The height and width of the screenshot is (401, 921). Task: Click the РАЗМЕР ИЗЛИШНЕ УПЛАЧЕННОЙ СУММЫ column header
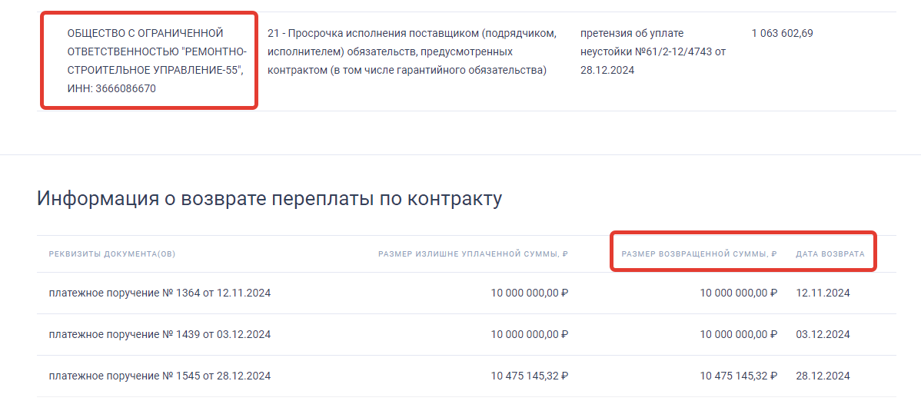(x=473, y=254)
